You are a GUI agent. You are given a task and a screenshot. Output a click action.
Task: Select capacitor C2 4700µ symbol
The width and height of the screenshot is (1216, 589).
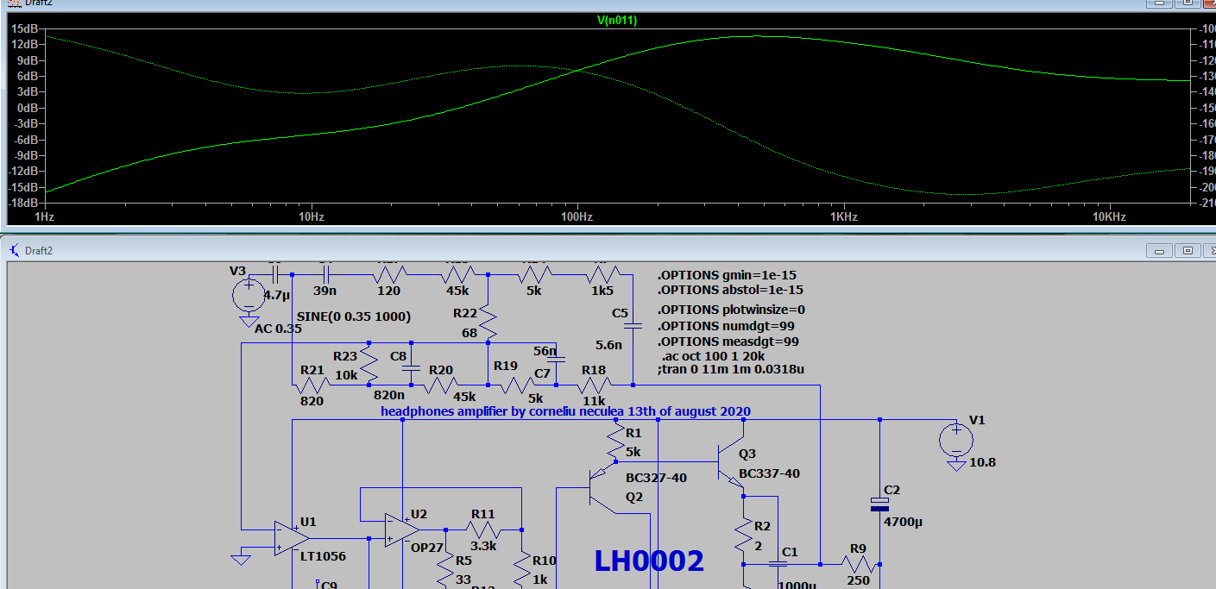click(x=879, y=503)
